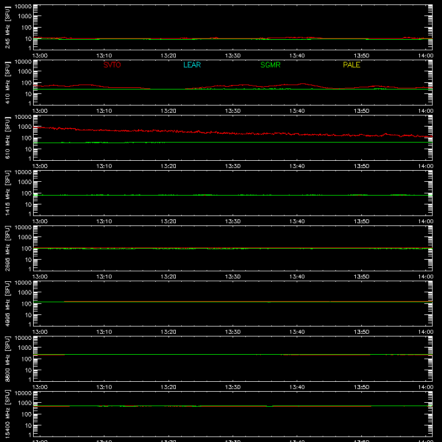Click 13:50 time label under 8800 MHz panel
The image size is (442, 442).
[x=361, y=387]
